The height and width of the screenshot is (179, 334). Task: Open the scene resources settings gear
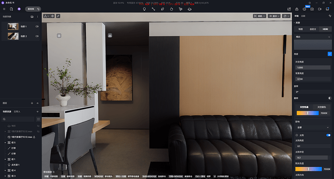click(37, 112)
